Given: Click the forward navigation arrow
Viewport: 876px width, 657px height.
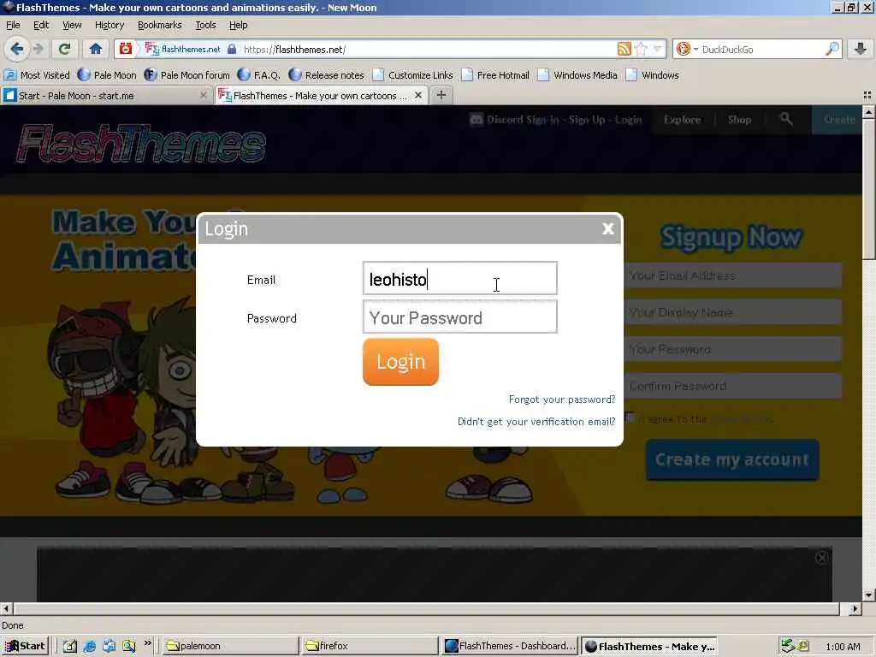Looking at the screenshot, I should 38,49.
